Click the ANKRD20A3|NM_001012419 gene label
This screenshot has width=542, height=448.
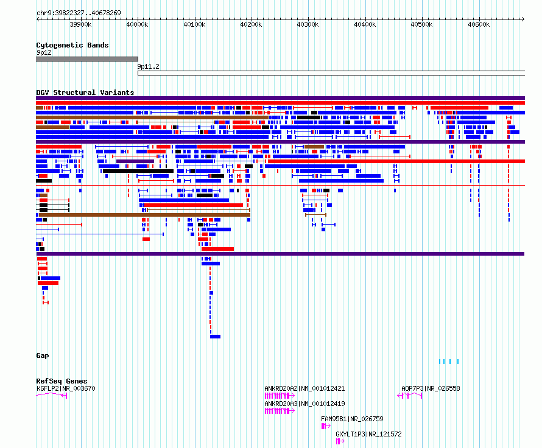304,404
